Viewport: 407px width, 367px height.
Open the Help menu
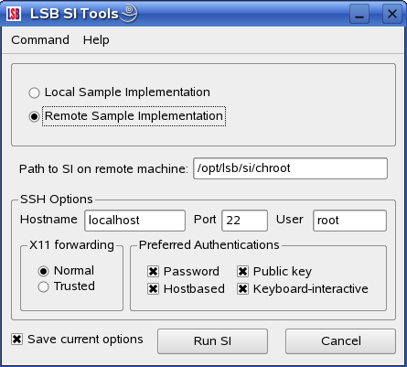pos(96,40)
